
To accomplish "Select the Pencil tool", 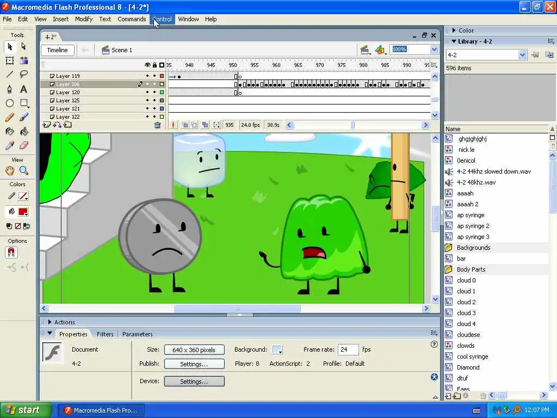I will [10, 118].
